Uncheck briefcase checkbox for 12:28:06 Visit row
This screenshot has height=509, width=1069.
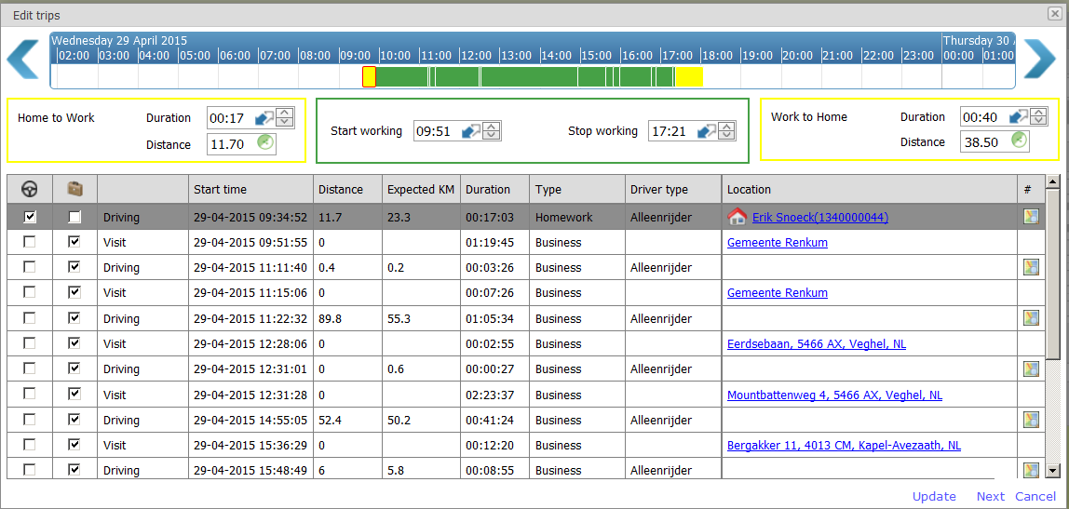[74, 343]
